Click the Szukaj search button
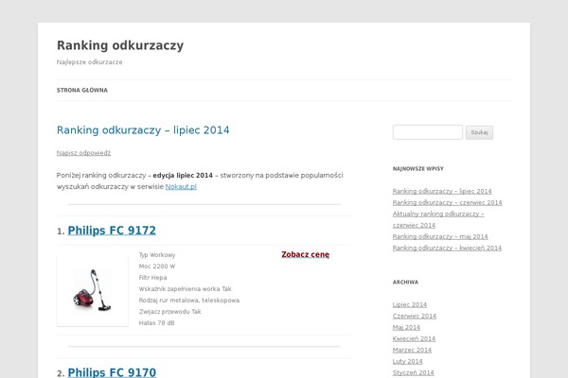568x378 pixels. pyautogui.click(x=479, y=132)
